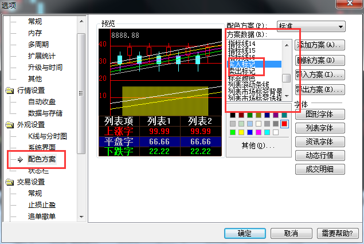Open the 配色方案 scheme dropdown showing 标准
Viewport: 364px width, 244px height.
(x=311, y=26)
